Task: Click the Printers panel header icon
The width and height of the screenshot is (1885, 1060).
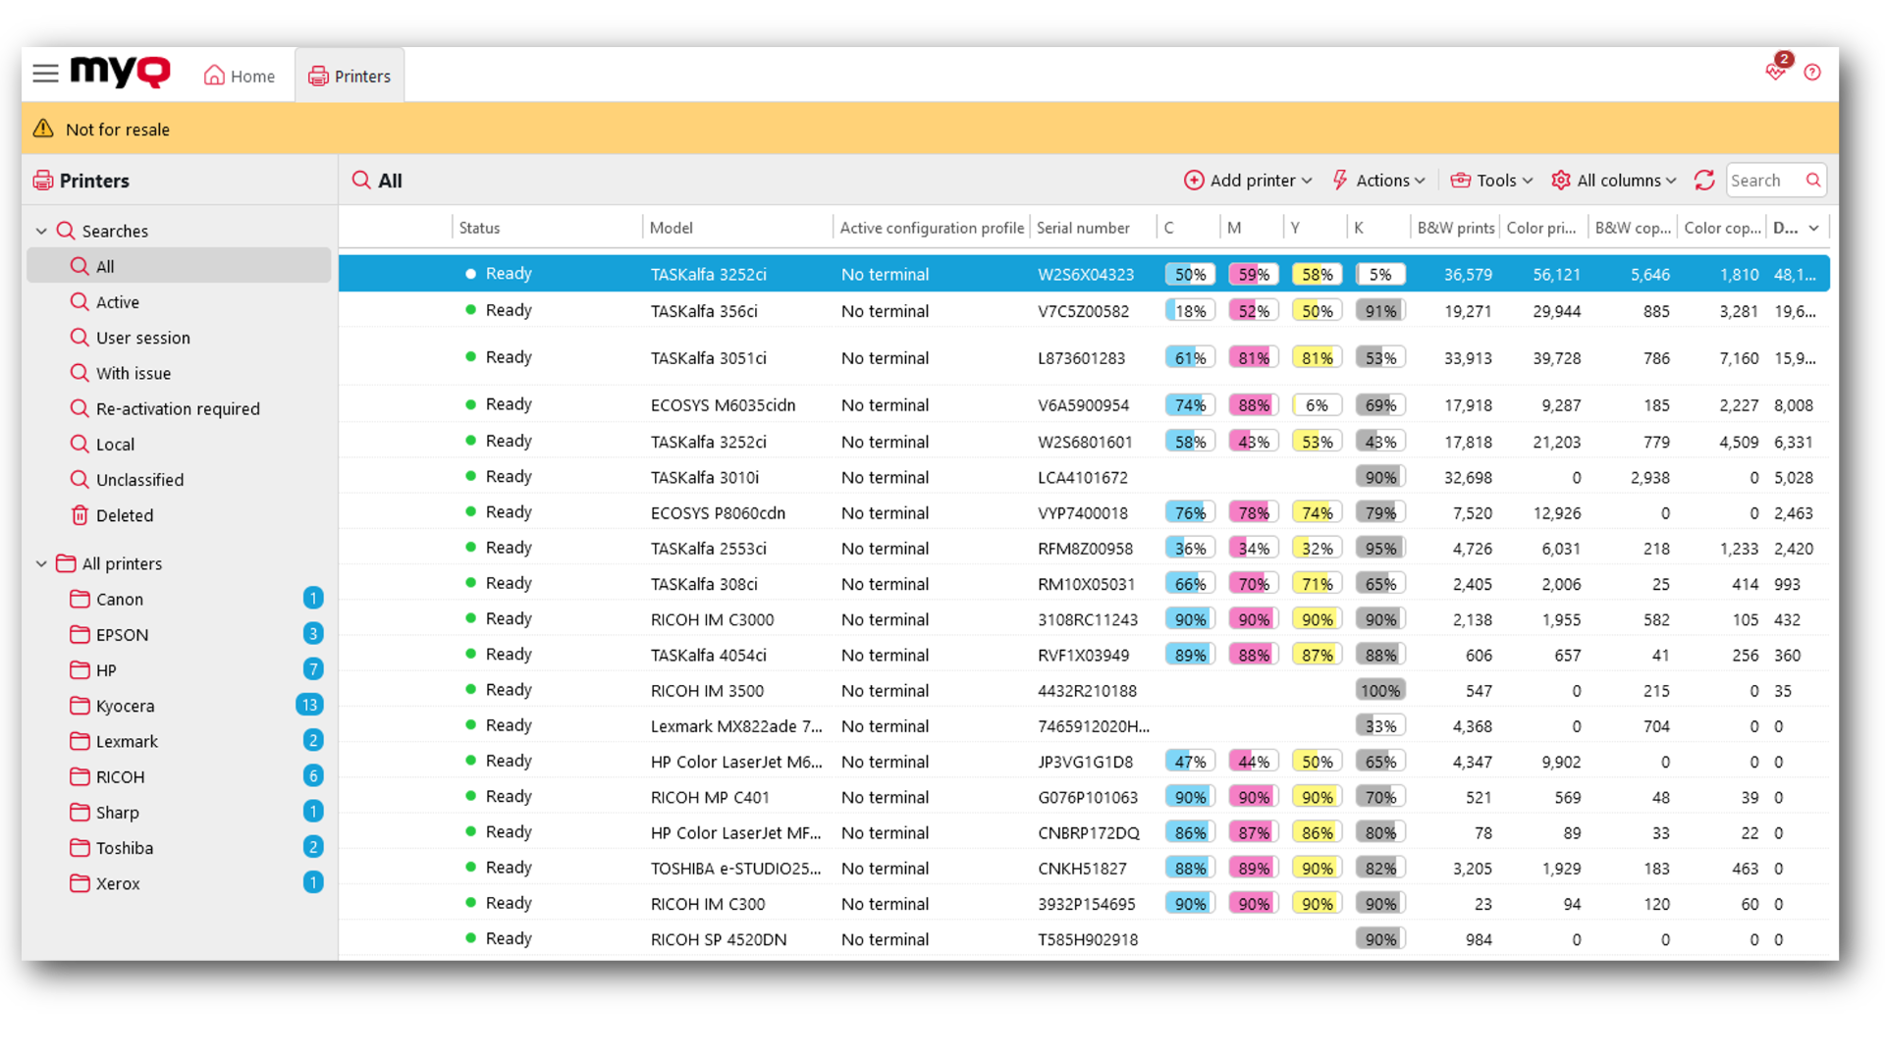Action: [43, 181]
